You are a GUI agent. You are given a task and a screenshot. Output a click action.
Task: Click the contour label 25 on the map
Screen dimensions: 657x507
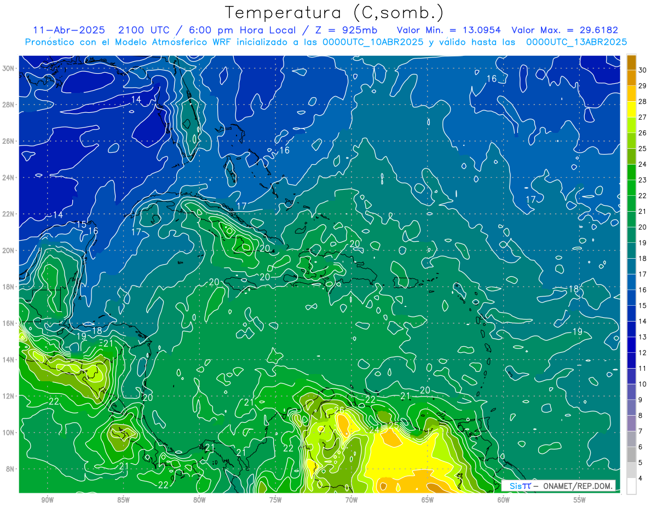tap(393, 425)
